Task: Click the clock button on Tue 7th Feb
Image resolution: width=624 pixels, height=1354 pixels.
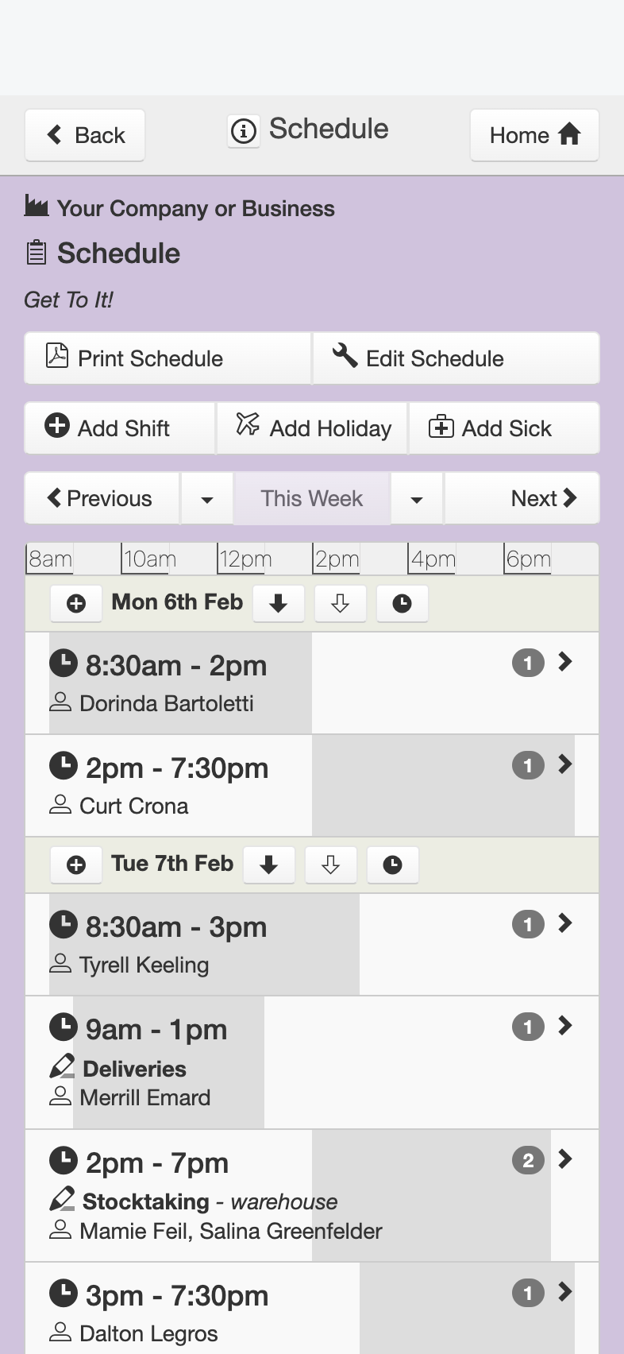Action: click(x=392, y=865)
